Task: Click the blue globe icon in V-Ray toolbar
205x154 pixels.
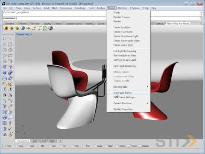Action: pos(51,28)
